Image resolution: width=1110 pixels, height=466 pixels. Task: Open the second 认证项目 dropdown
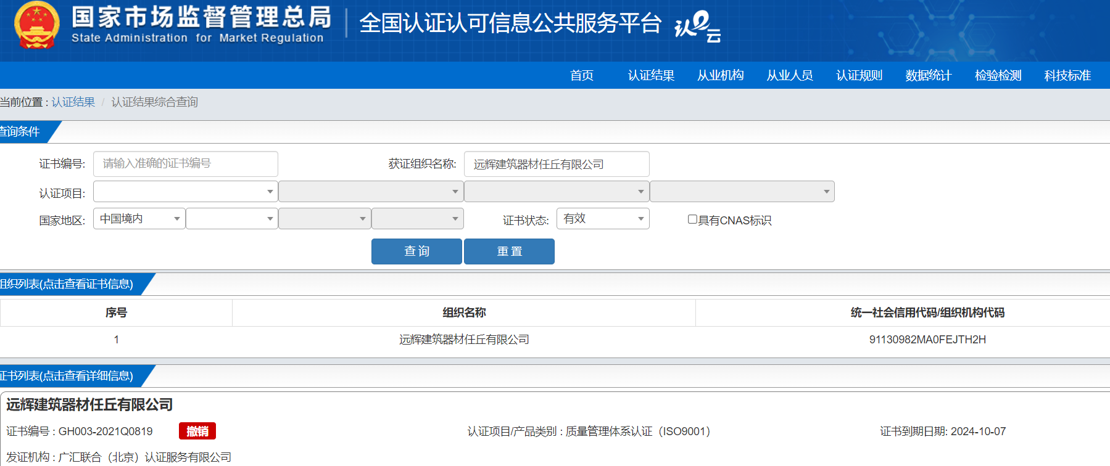point(371,191)
